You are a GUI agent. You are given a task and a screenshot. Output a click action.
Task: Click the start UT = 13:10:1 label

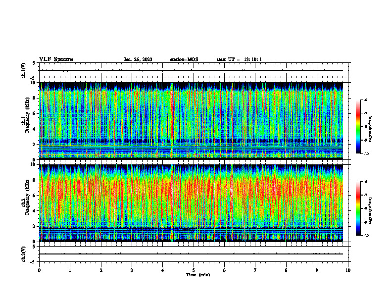tap(239, 59)
